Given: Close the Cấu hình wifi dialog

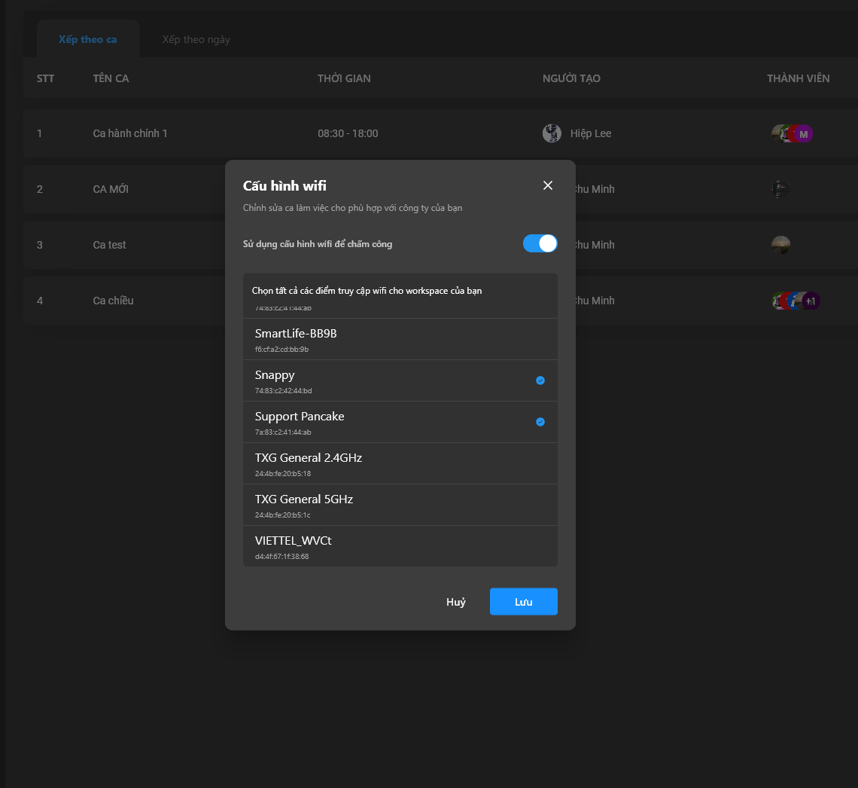Looking at the screenshot, I should pos(548,185).
